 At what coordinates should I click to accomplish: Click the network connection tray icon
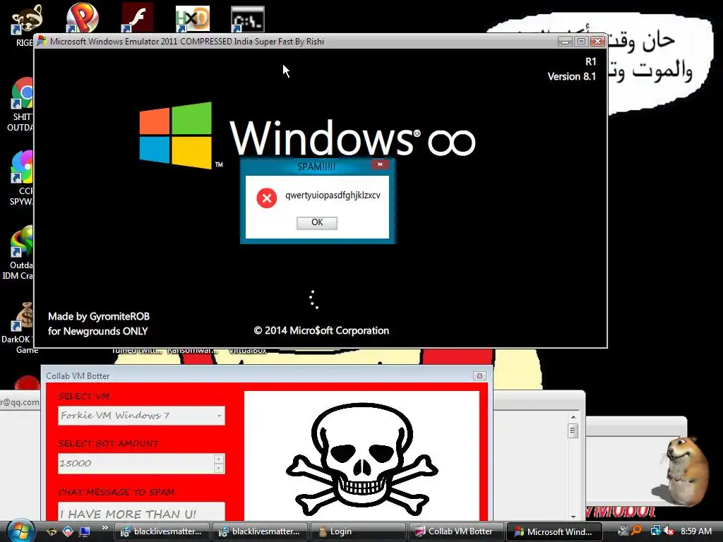[655, 531]
